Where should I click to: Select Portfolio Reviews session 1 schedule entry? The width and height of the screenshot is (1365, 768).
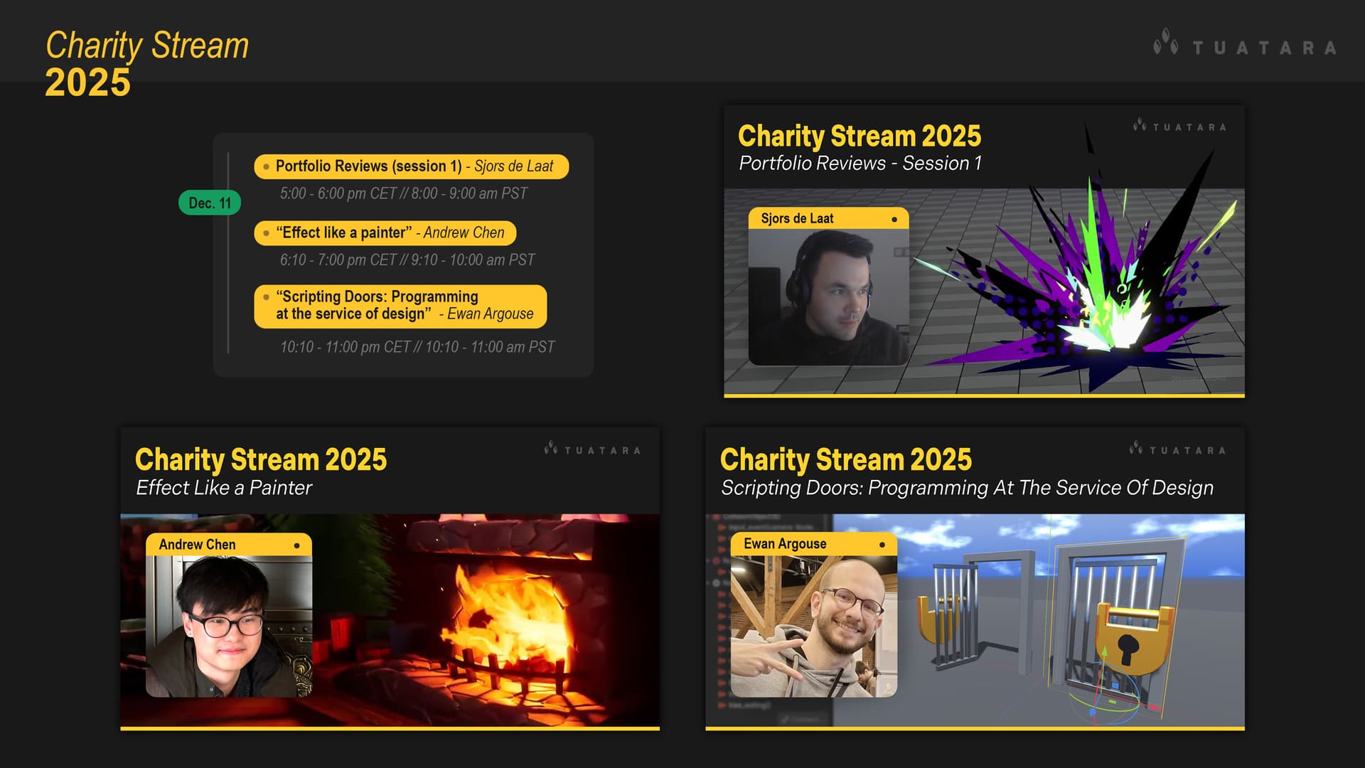point(411,166)
